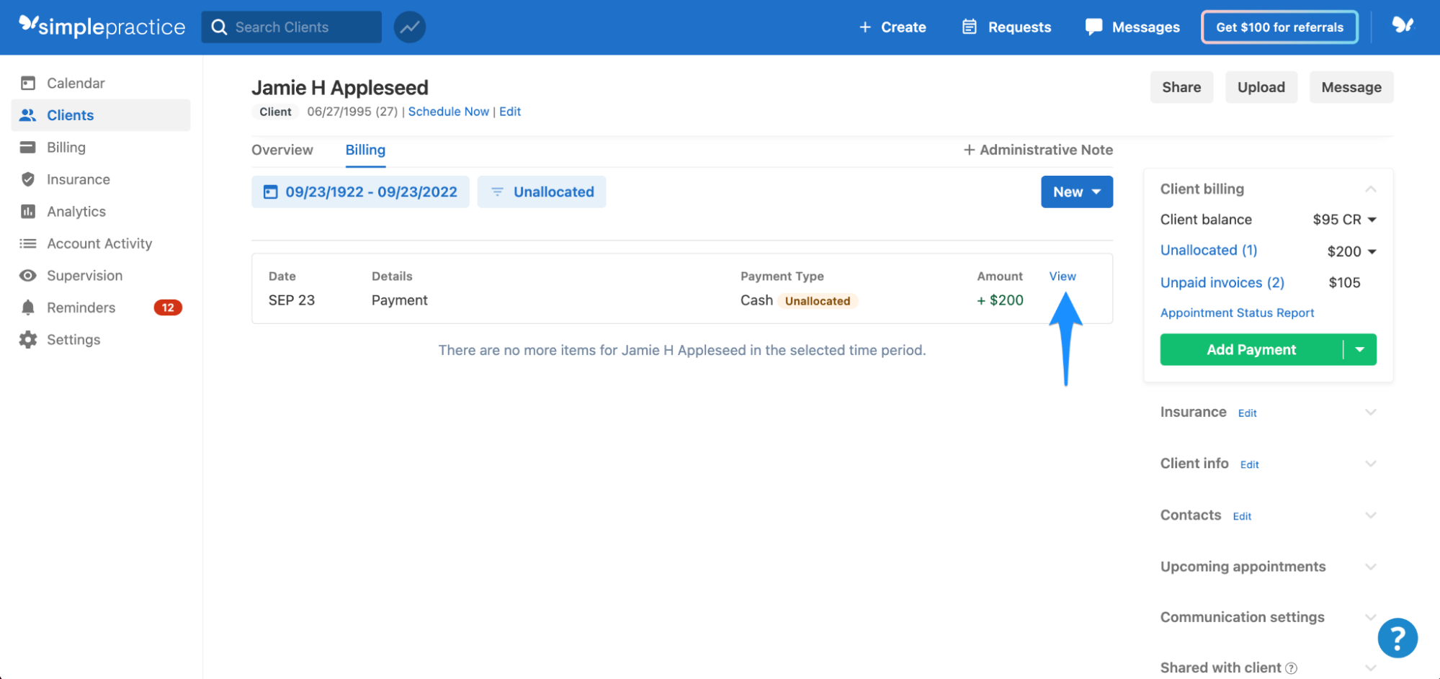This screenshot has height=679, width=1440.
Task: Expand the Client balance $95 CR dropdown
Action: (x=1372, y=220)
